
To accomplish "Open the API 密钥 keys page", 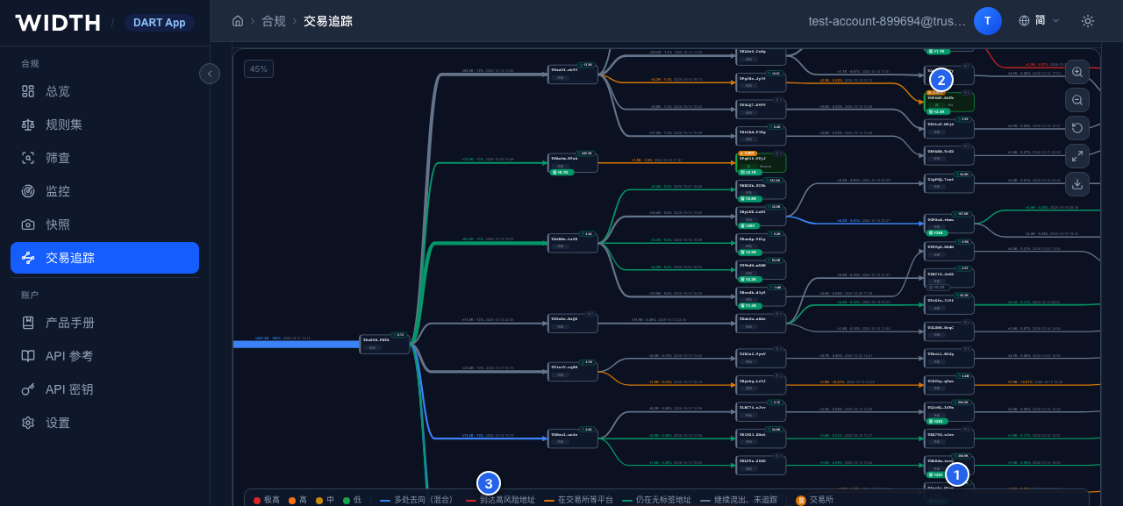I will [104, 389].
